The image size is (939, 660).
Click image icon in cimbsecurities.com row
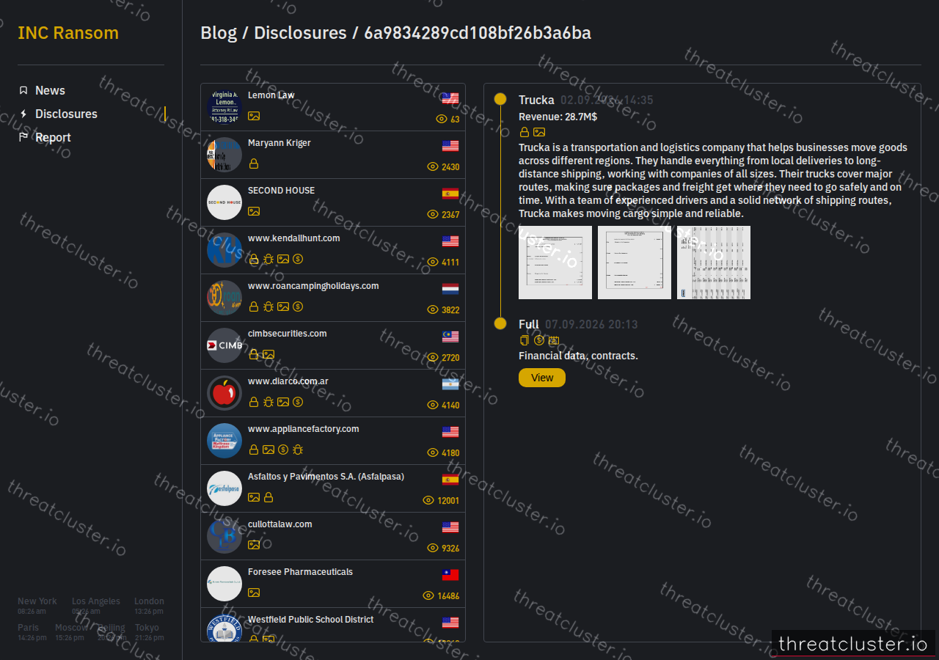point(268,354)
